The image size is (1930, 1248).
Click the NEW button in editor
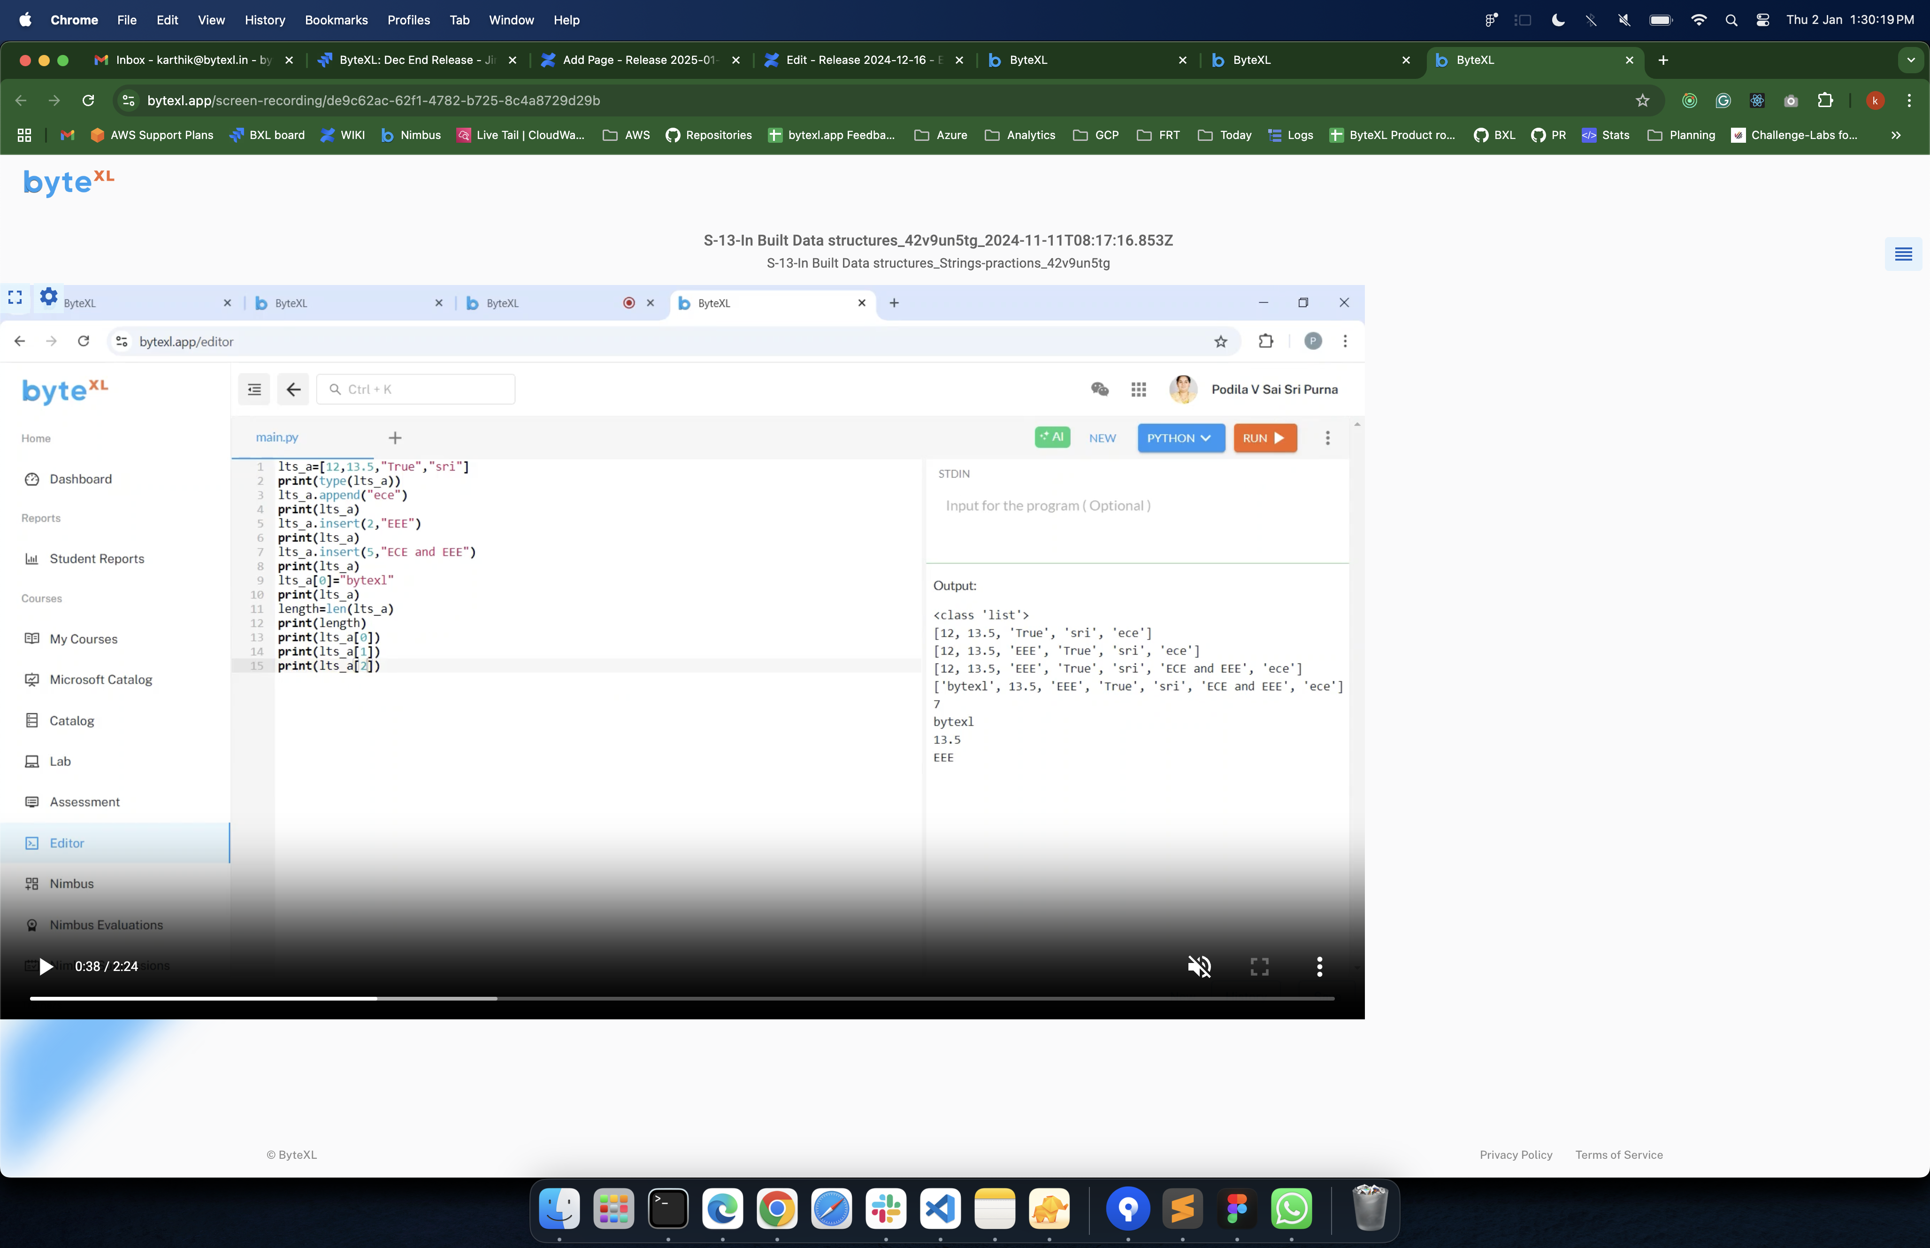pos(1102,439)
